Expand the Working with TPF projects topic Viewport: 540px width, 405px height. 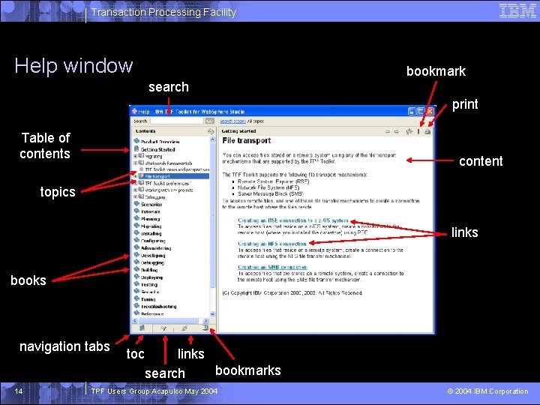point(135,190)
